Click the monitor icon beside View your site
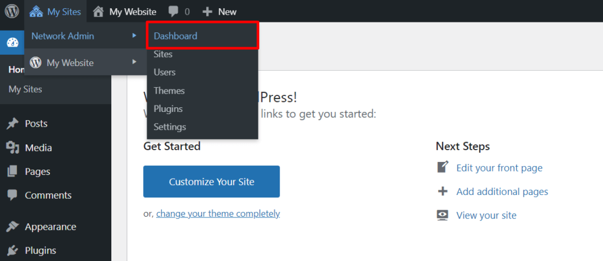The width and height of the screenshot is (603, 261). pos(443,215)
